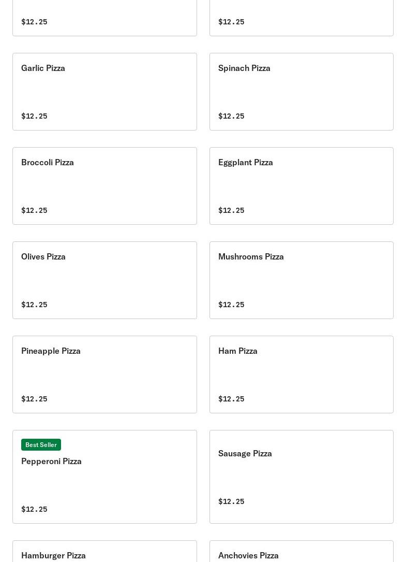Choose the Hamburger Pizza card
This screenshot has height=562, width=406.
click(x=104, y=553)
